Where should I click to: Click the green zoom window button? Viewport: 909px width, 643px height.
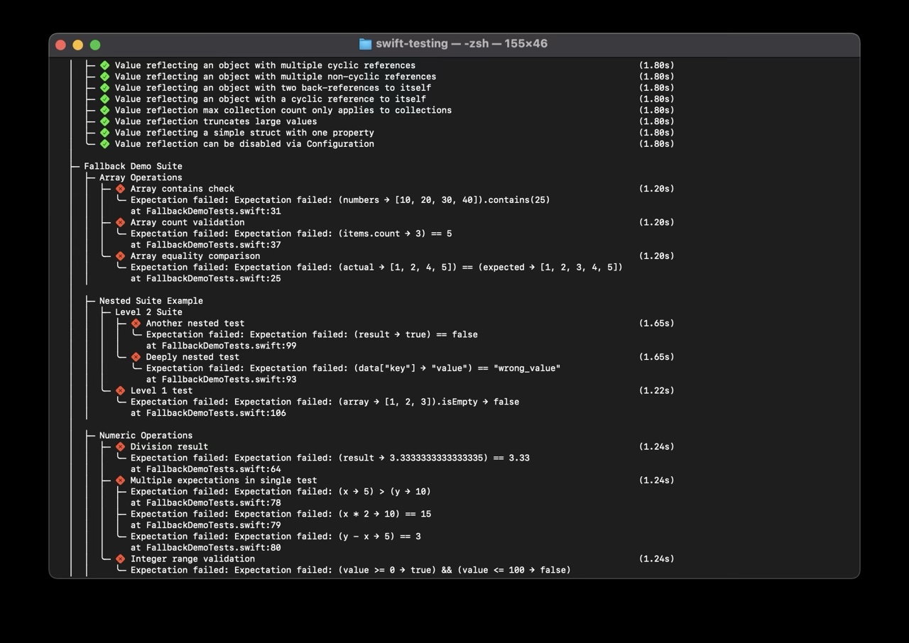pyautogui.click(x=95, y=45)
